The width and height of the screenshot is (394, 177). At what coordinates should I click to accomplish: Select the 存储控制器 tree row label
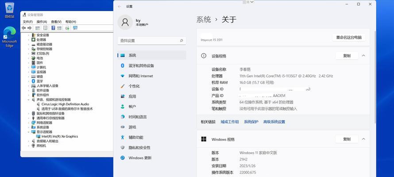(44, 49)
